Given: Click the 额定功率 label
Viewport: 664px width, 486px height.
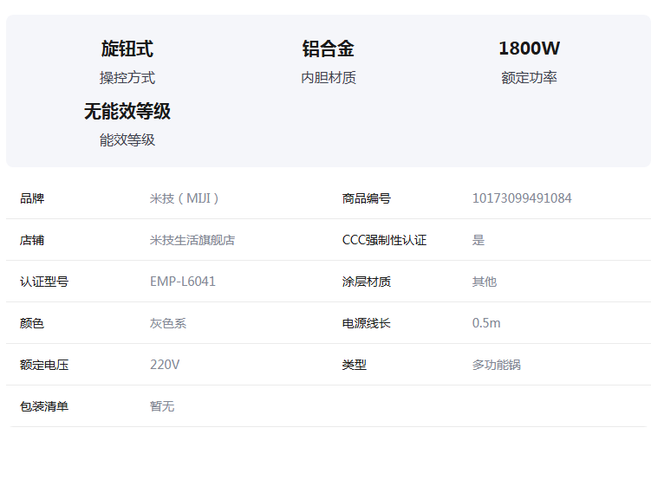Looking at the screenshot, I should 530,78.
